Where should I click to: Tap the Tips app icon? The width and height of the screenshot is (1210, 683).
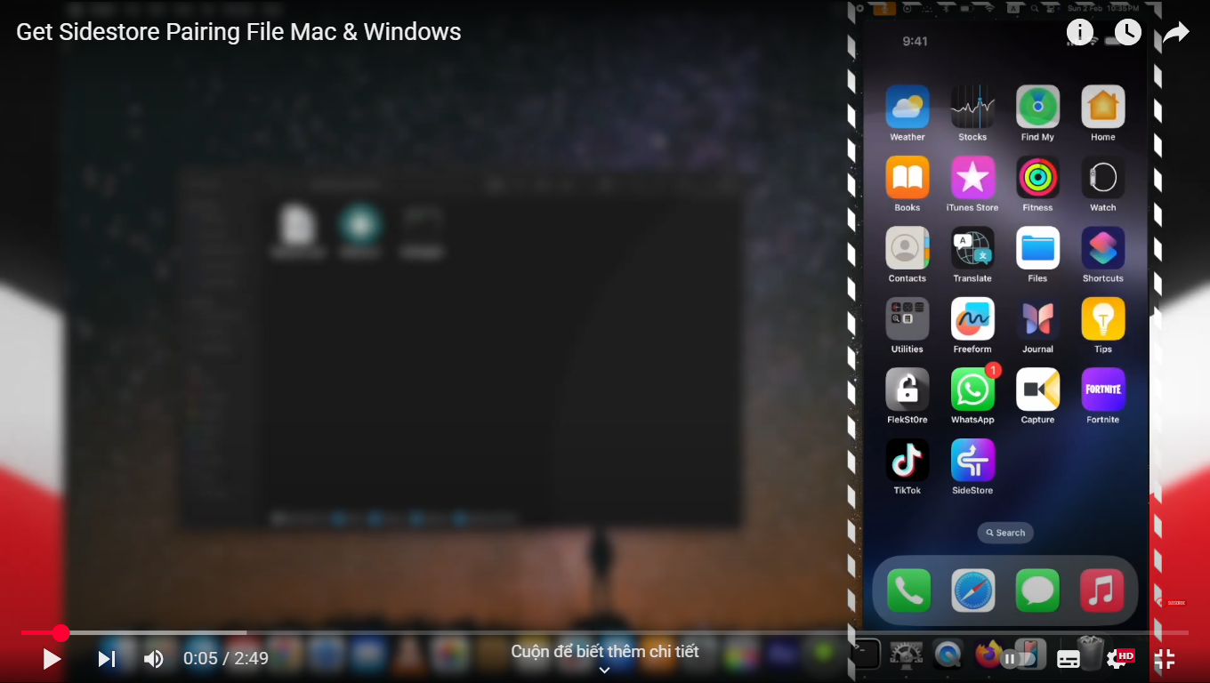(x=1103, y=318)
